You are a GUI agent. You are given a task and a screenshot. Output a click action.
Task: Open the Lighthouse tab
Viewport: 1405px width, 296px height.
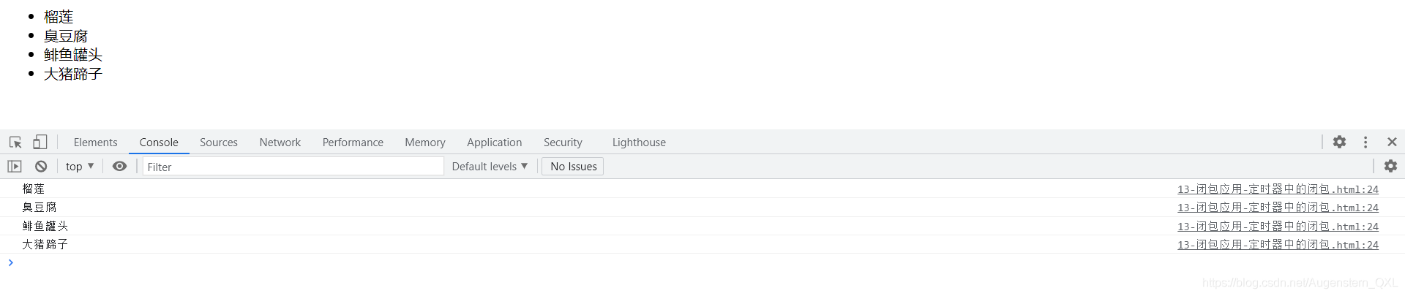point(639,143)
